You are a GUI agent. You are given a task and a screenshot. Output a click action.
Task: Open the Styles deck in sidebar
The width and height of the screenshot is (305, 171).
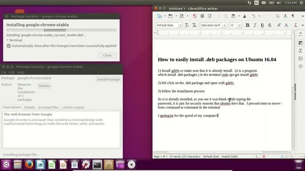[301, 51]
